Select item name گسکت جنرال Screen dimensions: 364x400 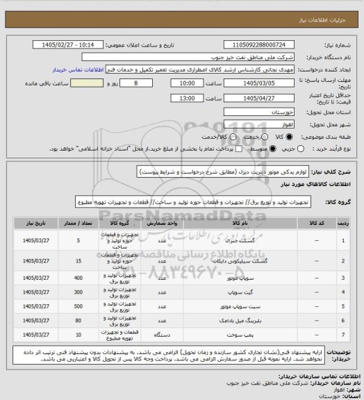click(x=240, y=240)
